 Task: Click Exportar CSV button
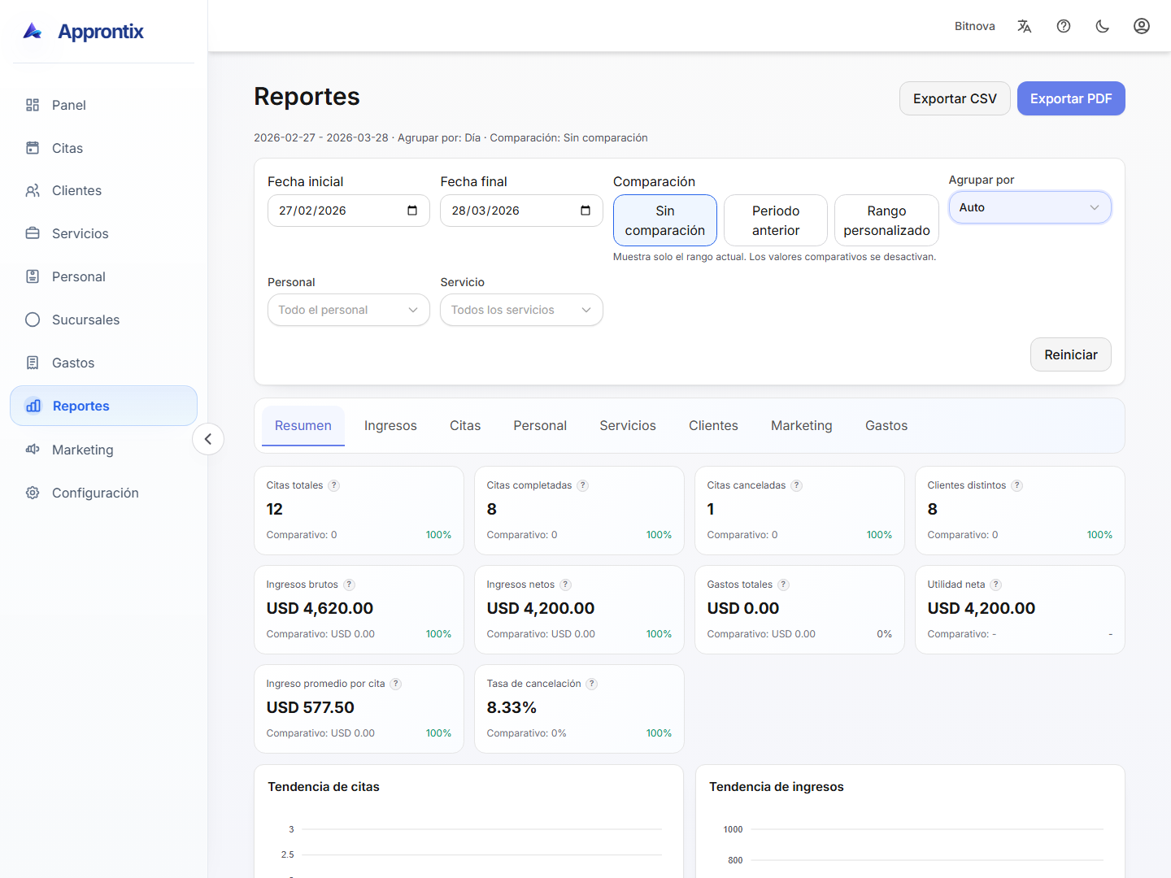(955, 98)
